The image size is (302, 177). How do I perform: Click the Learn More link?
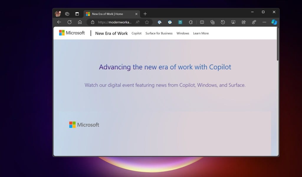coord(201,33)
